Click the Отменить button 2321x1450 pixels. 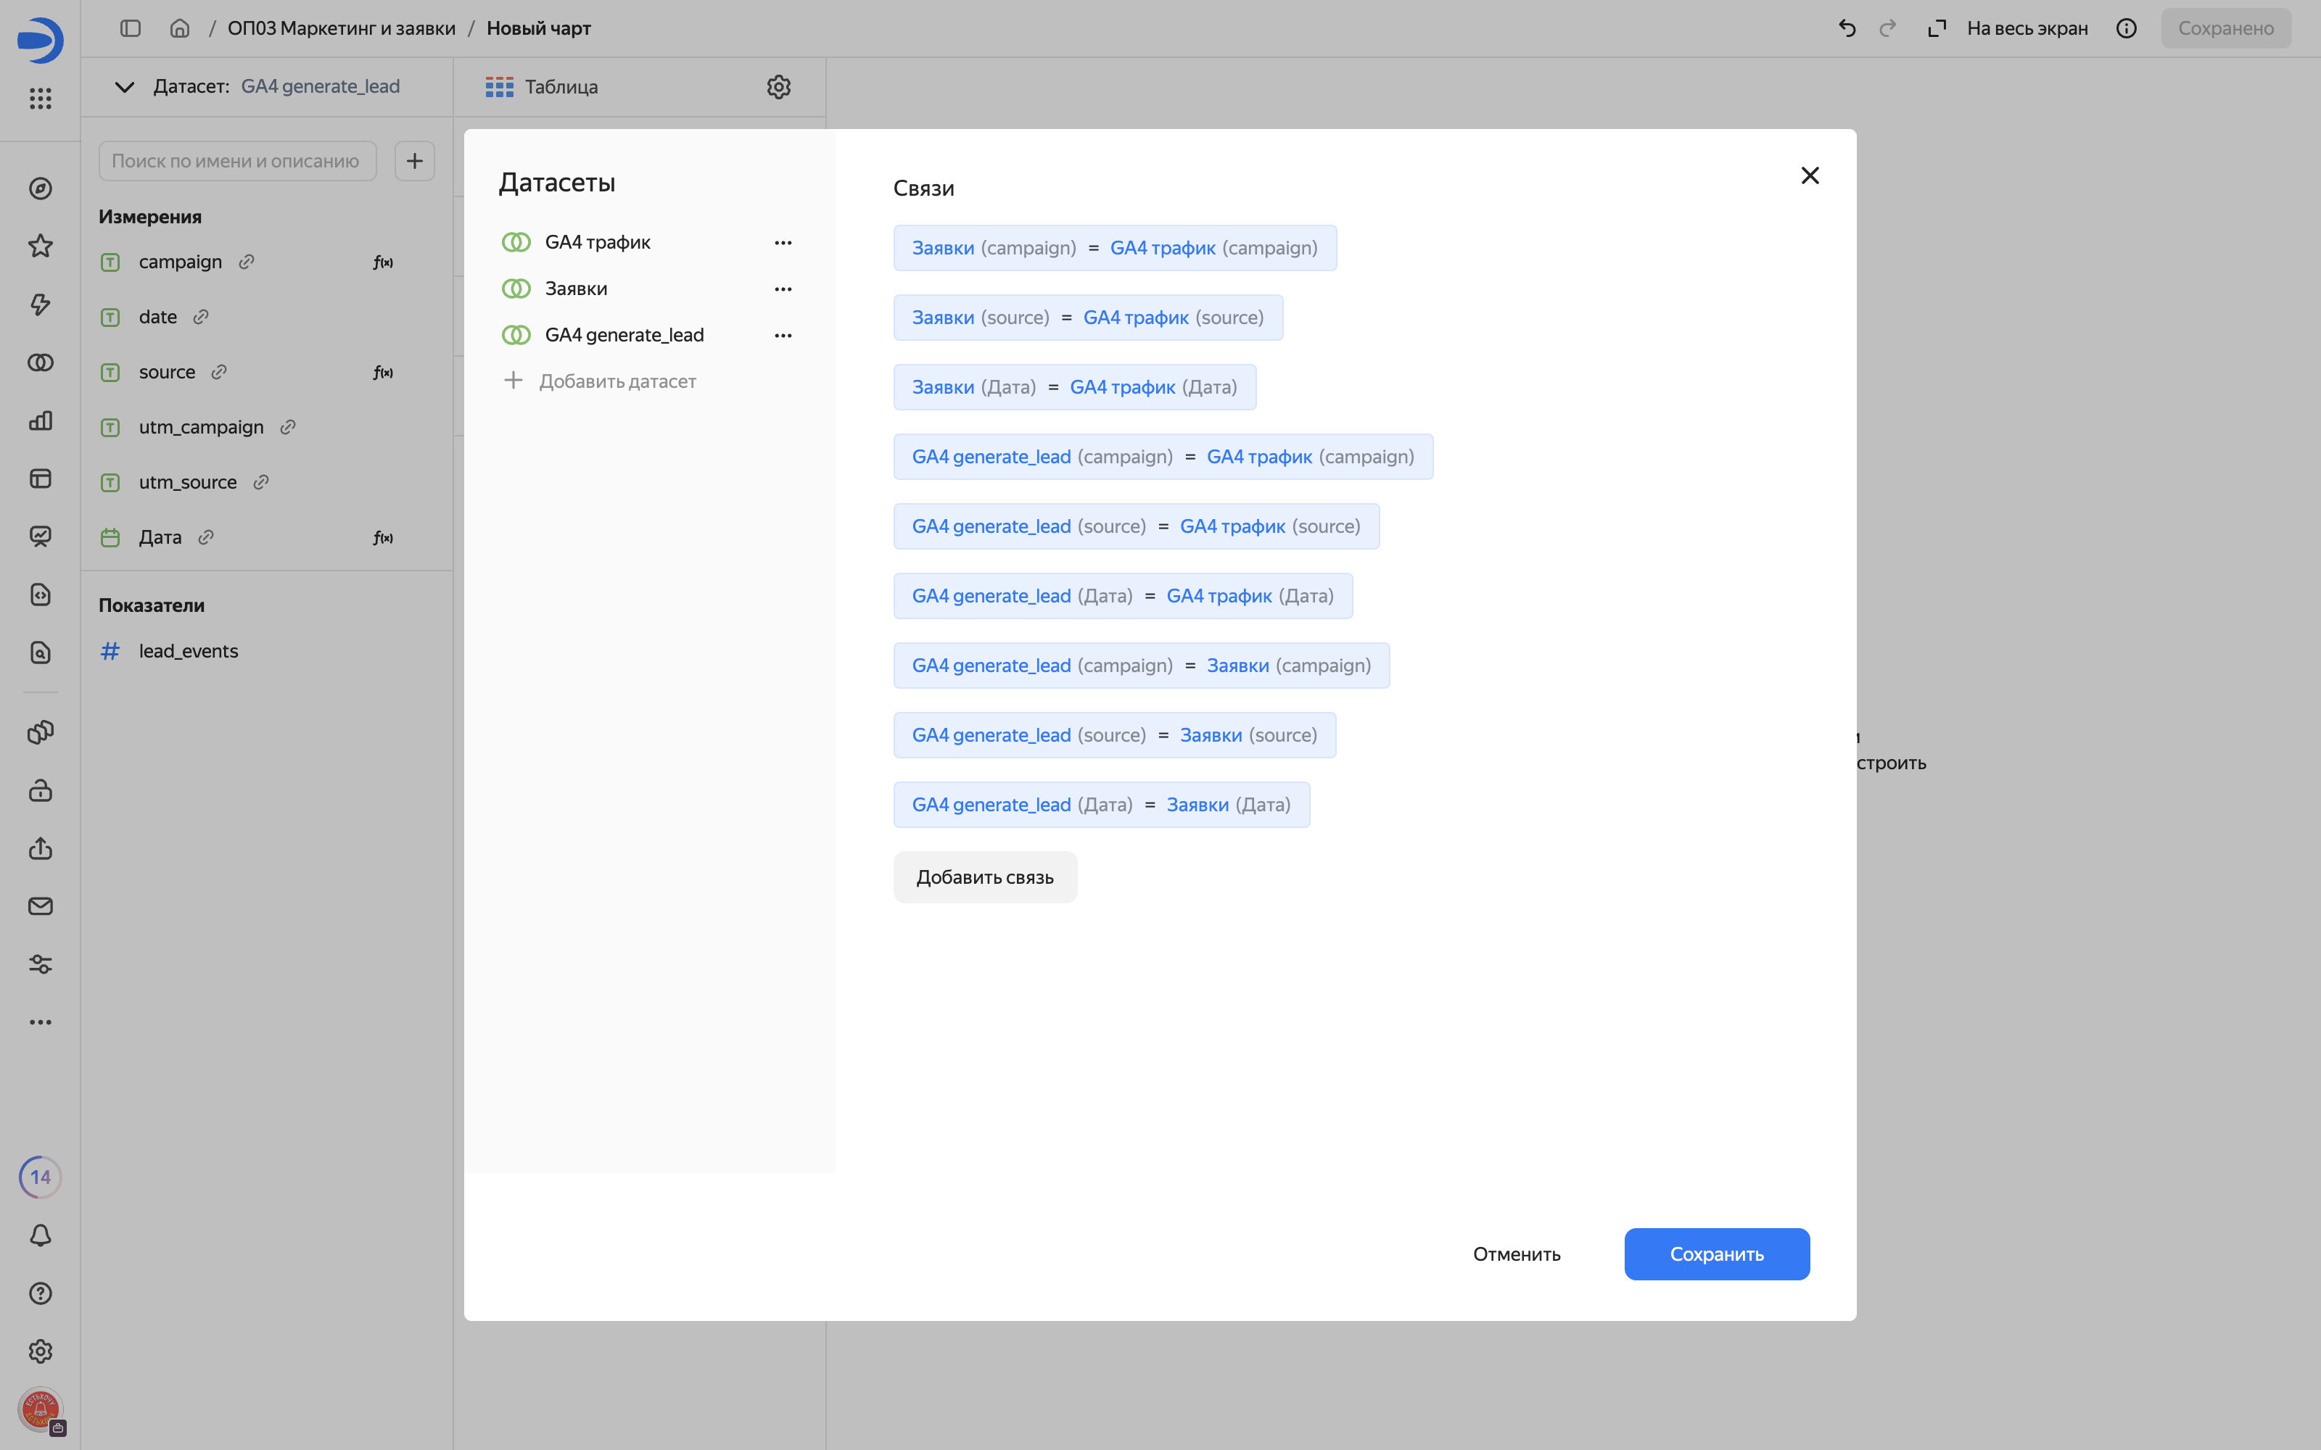(1517, 1254)
